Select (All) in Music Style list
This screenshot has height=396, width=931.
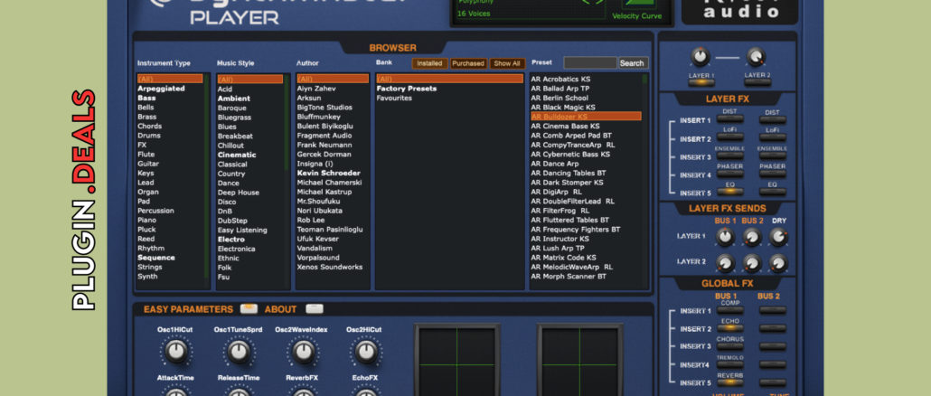pyautogui.click(x=250, y=79)
